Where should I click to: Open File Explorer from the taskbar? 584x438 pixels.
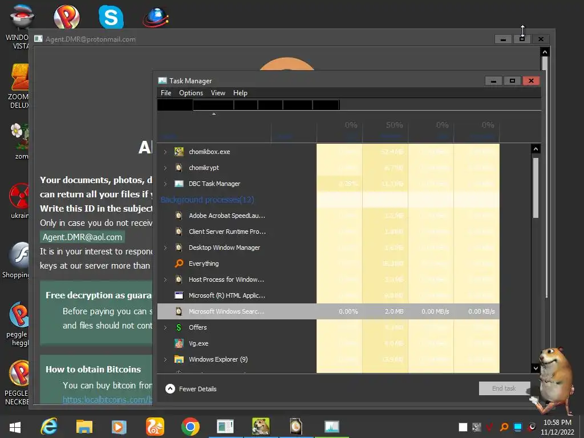tap(84, 427)
